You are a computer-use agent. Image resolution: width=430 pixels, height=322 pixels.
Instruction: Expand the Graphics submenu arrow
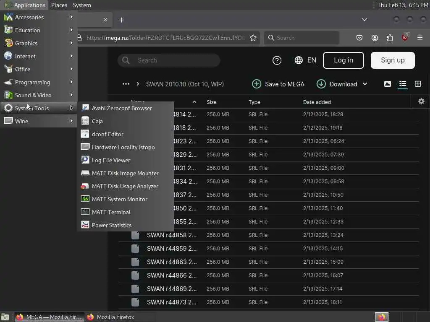coord(71,43)
